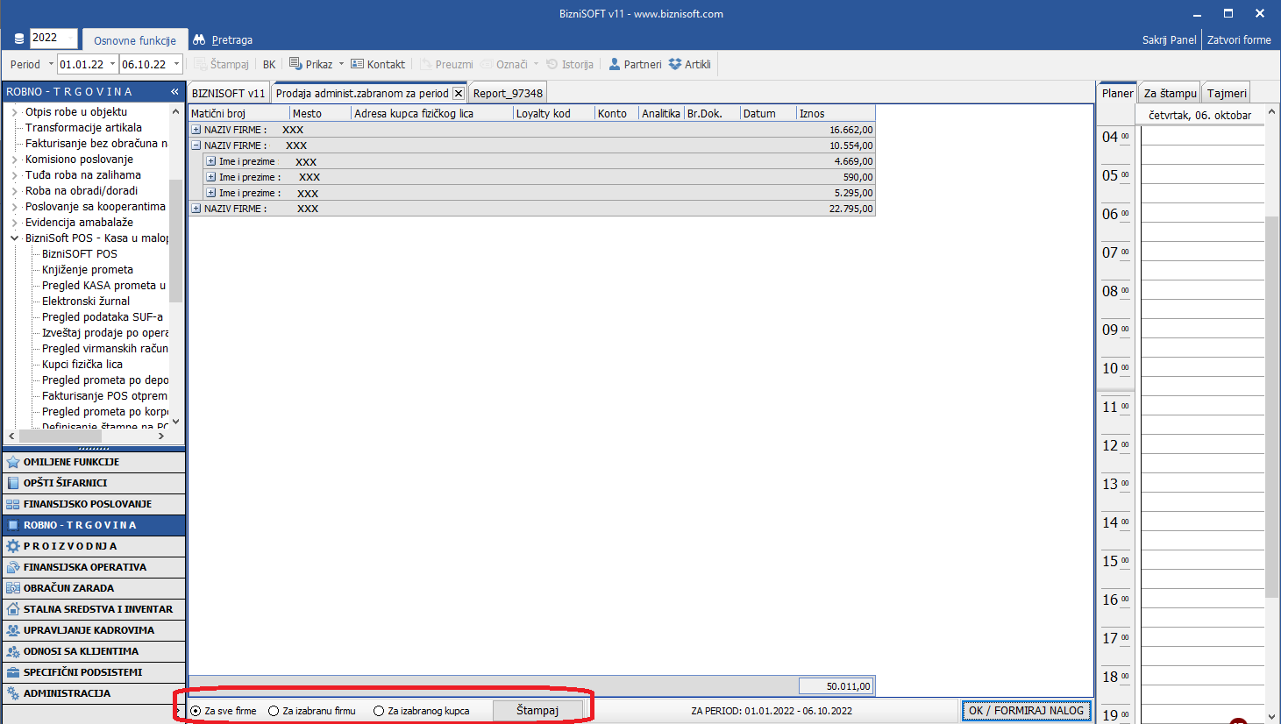Choose the 'Za izabranog kupca' radio option
This screenshot has height=724, width=1281.
pos(379,711)
